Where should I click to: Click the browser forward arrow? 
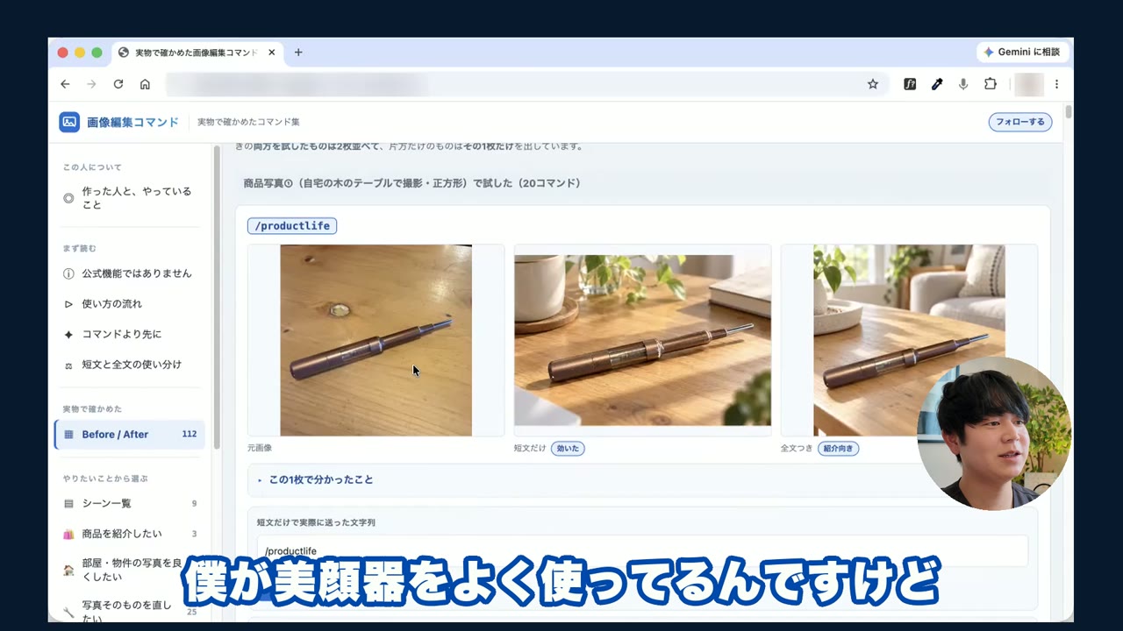pyautogui.click(x=91, y=84)
